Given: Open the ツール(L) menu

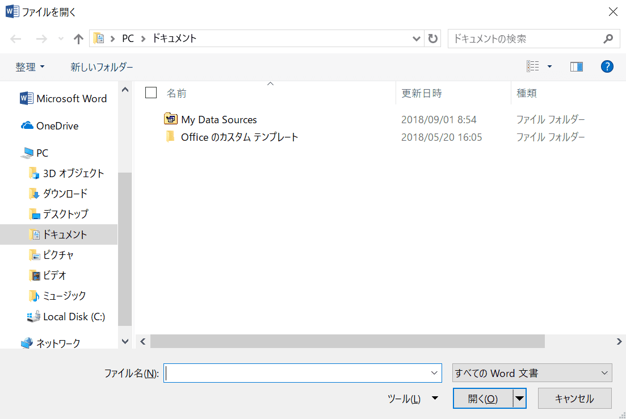Looking at the screenshot, I should click(x=413, y=399).
